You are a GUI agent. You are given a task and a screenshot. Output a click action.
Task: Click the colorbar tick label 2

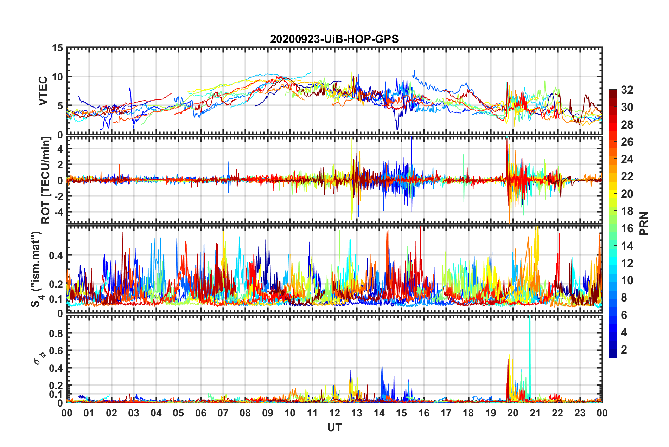click(624, 349)
